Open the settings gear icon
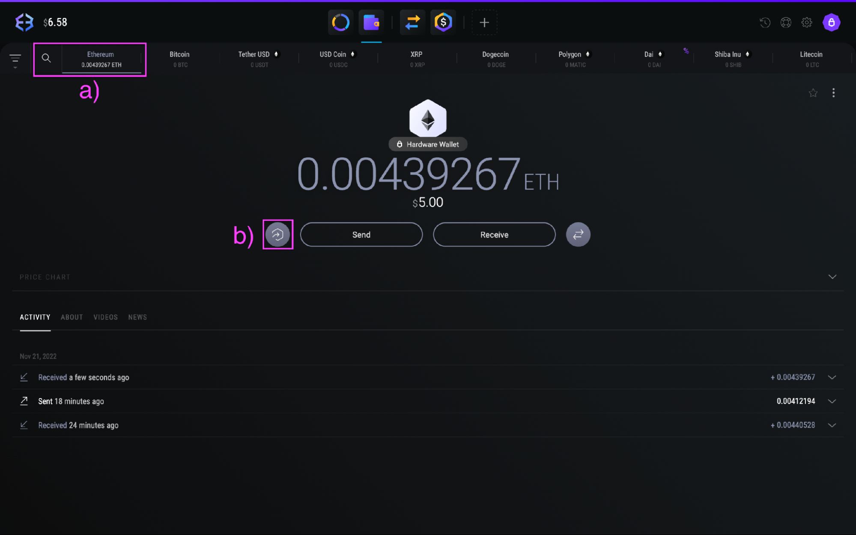 pos(807,22)
